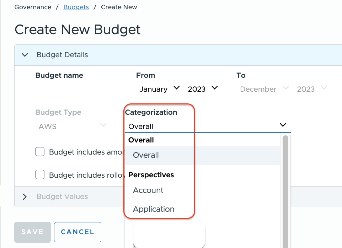342x248 pixels.
Task: Open the To year dropdown arrow
Action: (x=324, y=88)
